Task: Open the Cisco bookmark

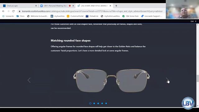Action: 20,16
